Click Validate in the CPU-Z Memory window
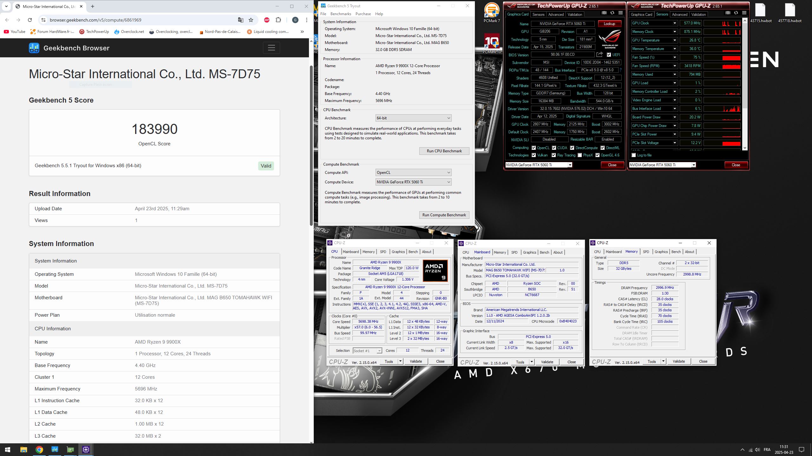Screen dimensions: 812x456 tap(679, 361)
